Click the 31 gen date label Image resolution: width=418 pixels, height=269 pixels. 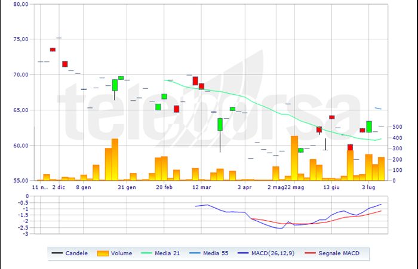[127, 187]
